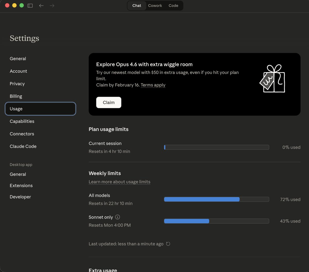Viewport: 309px width, 272px height.
Task: Go forward with the right arrow
Action: (x=52, y=5)
